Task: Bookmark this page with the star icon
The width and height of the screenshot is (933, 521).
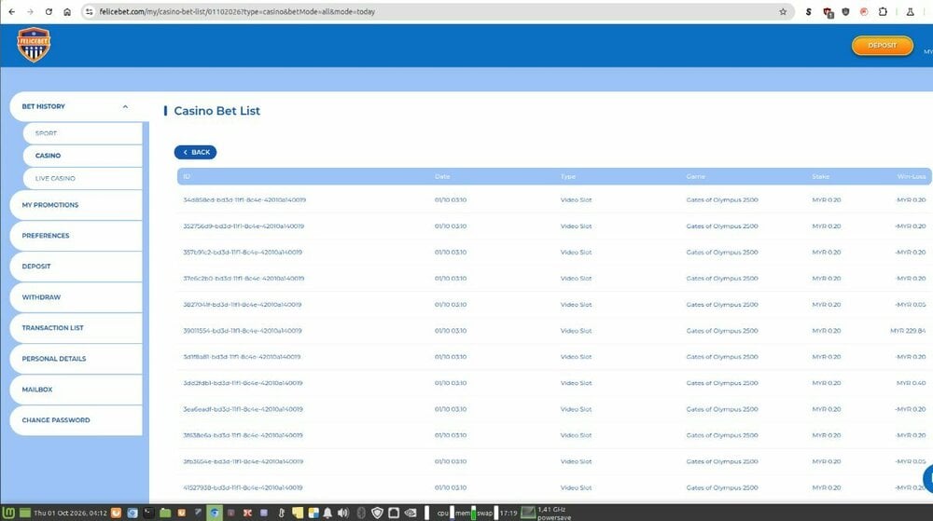Action: coord(783,12)
